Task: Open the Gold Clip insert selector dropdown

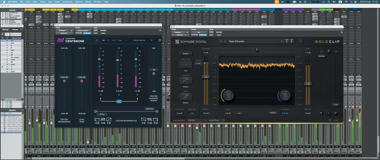Action: [180, 35]
